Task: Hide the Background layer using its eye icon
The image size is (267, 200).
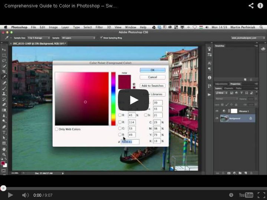Action: [x=217, y=118]
